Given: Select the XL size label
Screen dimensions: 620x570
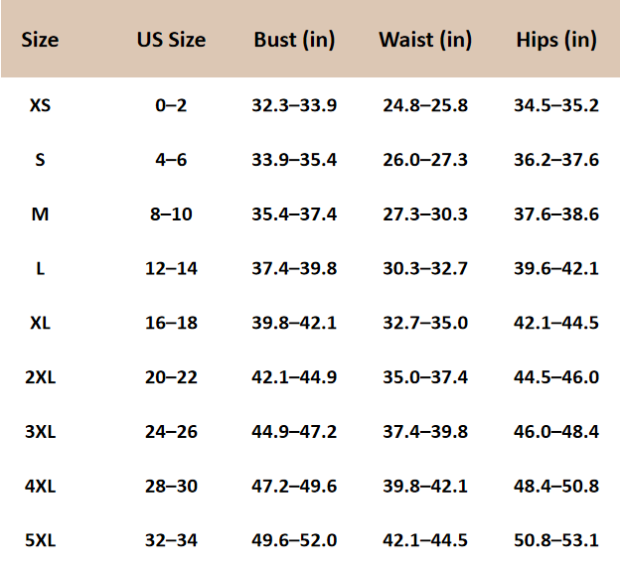Looking at the screenshot, I should [x=40, y=323].
